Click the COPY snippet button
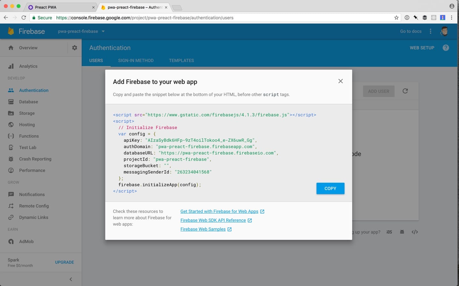This screenshot has width=459, height=286. pyautogui.click(x=330, y=188)
